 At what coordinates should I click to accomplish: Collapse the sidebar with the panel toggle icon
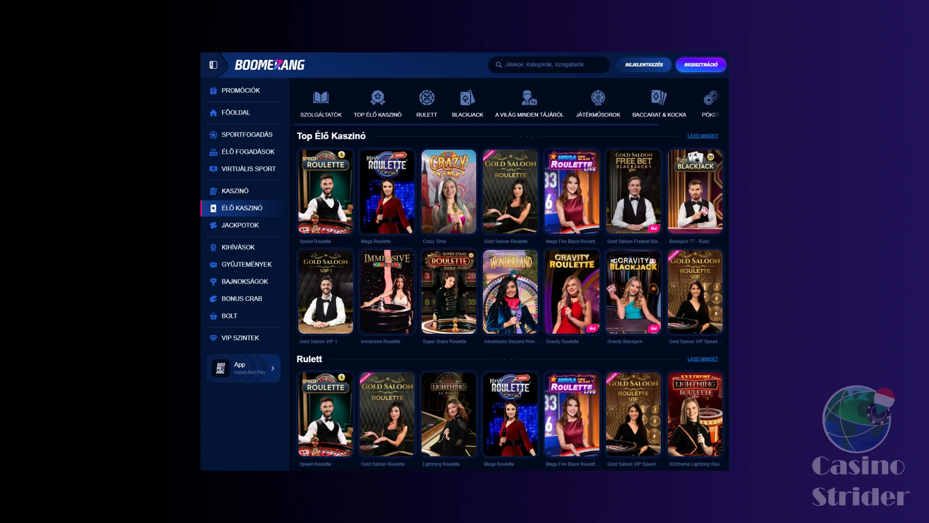(x=213, y=65)
